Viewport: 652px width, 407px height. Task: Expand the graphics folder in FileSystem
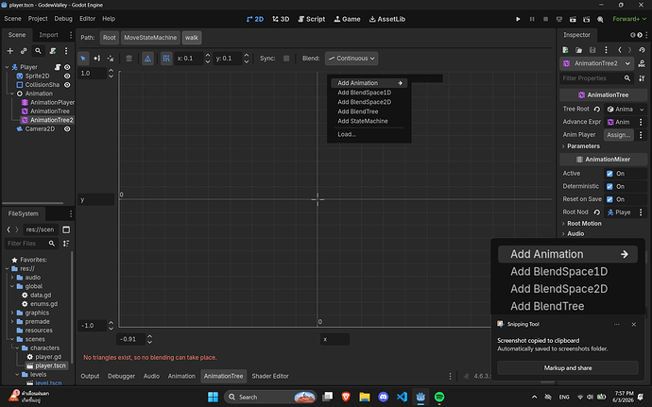12,313
